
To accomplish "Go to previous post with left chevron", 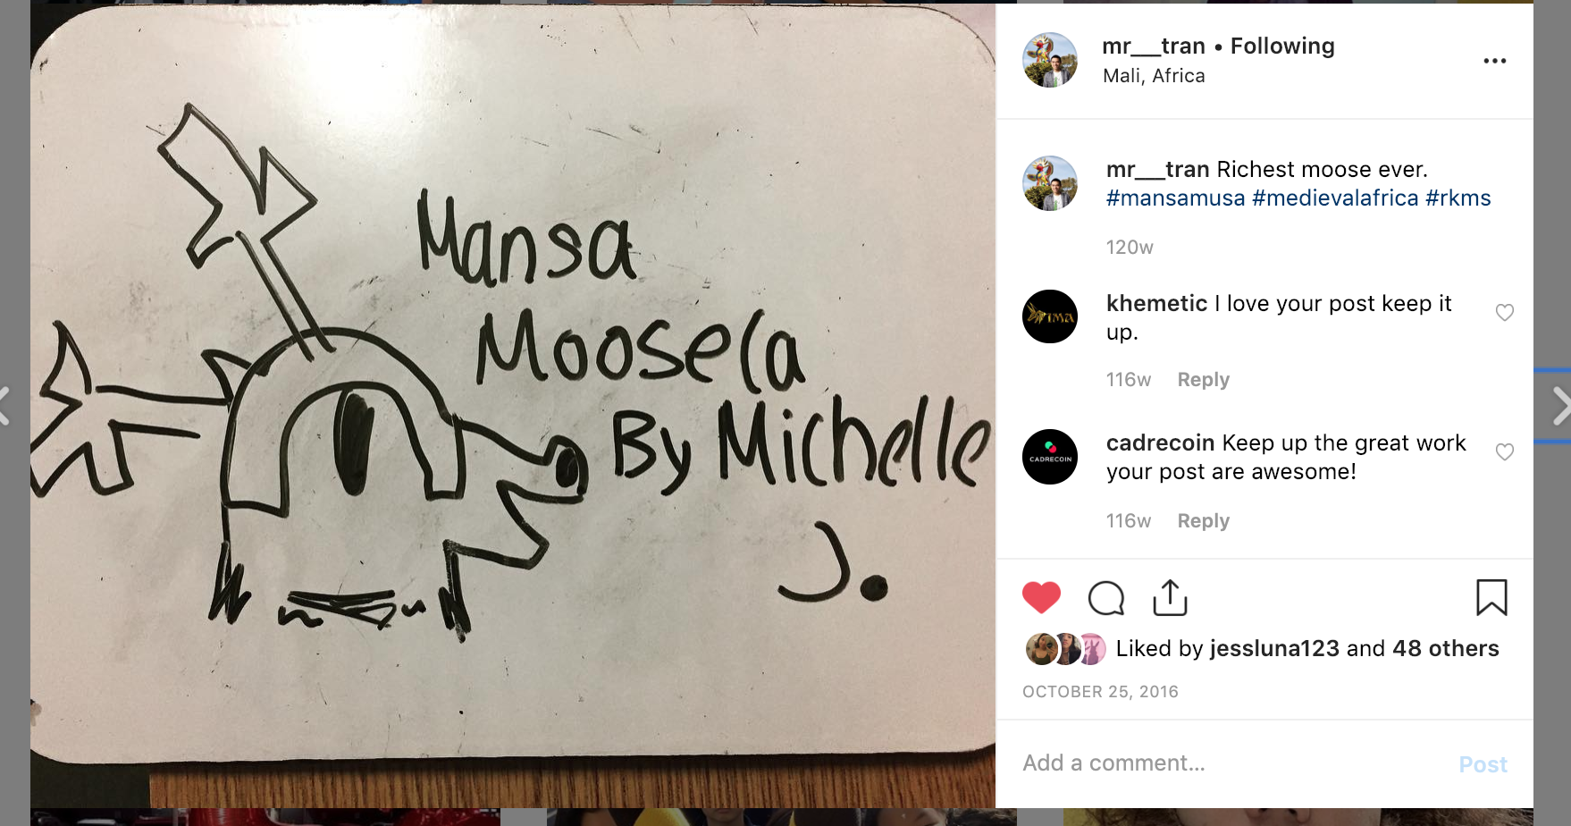I will (x=5, y=406).
